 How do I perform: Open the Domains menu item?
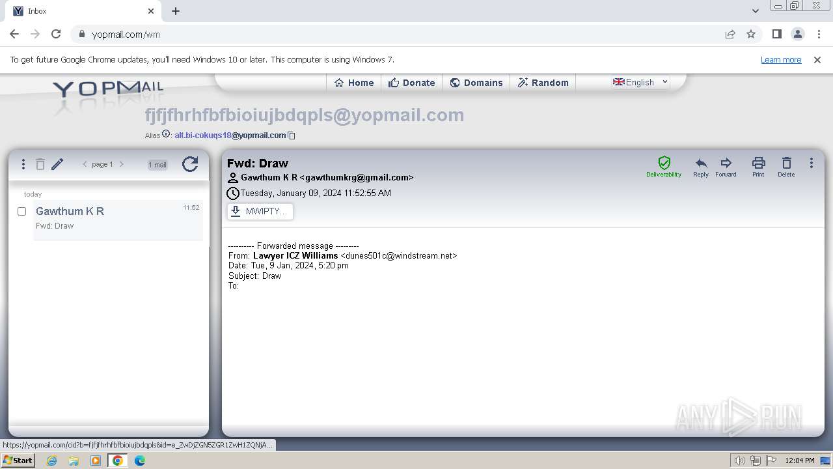(476, 83)
